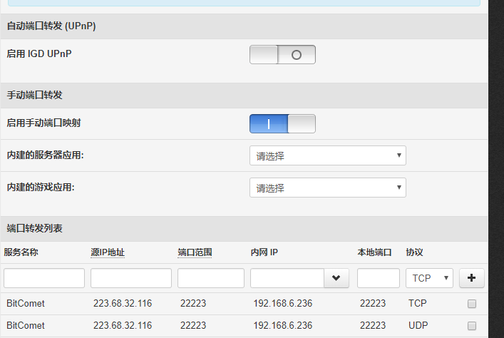
Task: Select the checkbox on the BitComet UDP row
Action: point(471,326)
